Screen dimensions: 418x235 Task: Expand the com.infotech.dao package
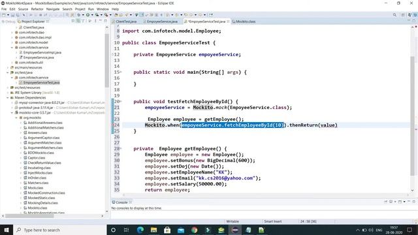click(12, 32)
